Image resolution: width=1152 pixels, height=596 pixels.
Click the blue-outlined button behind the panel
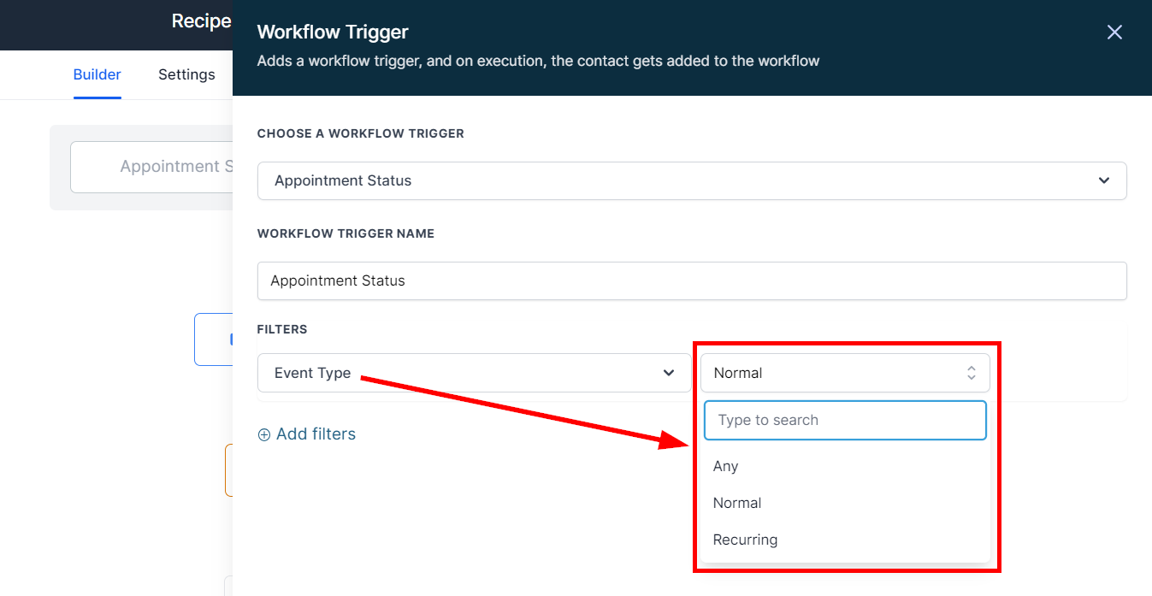tap(214, 339)
